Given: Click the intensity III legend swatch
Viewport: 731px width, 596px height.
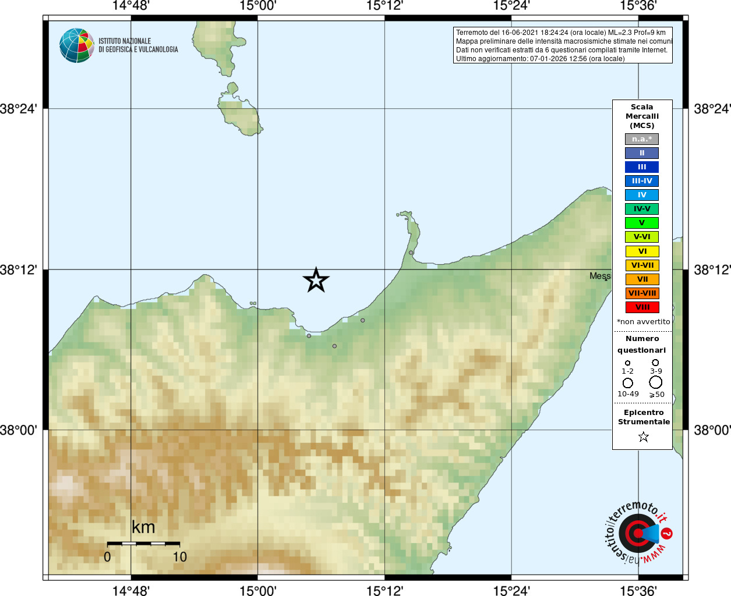Looking at the screenshot, I should point(642,167).
